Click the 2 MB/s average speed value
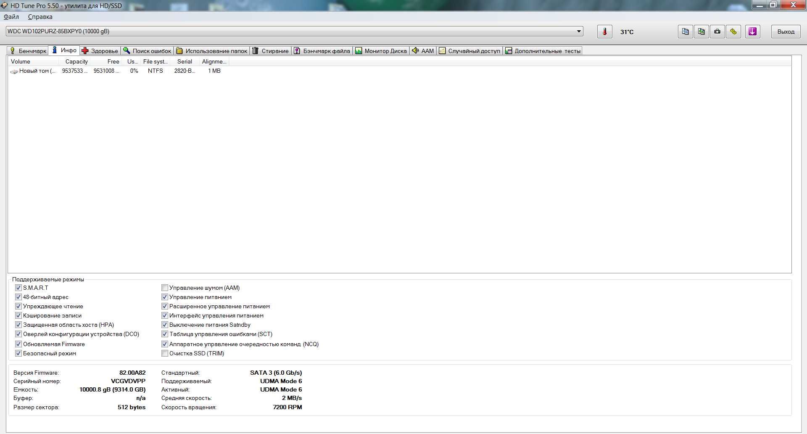The width and height of the screenshot is (807, 434). pos(292,398)
